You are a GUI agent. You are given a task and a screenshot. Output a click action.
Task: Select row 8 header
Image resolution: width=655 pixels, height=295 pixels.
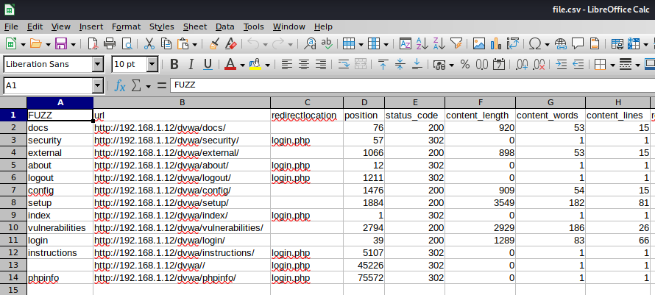pos(13,202)
